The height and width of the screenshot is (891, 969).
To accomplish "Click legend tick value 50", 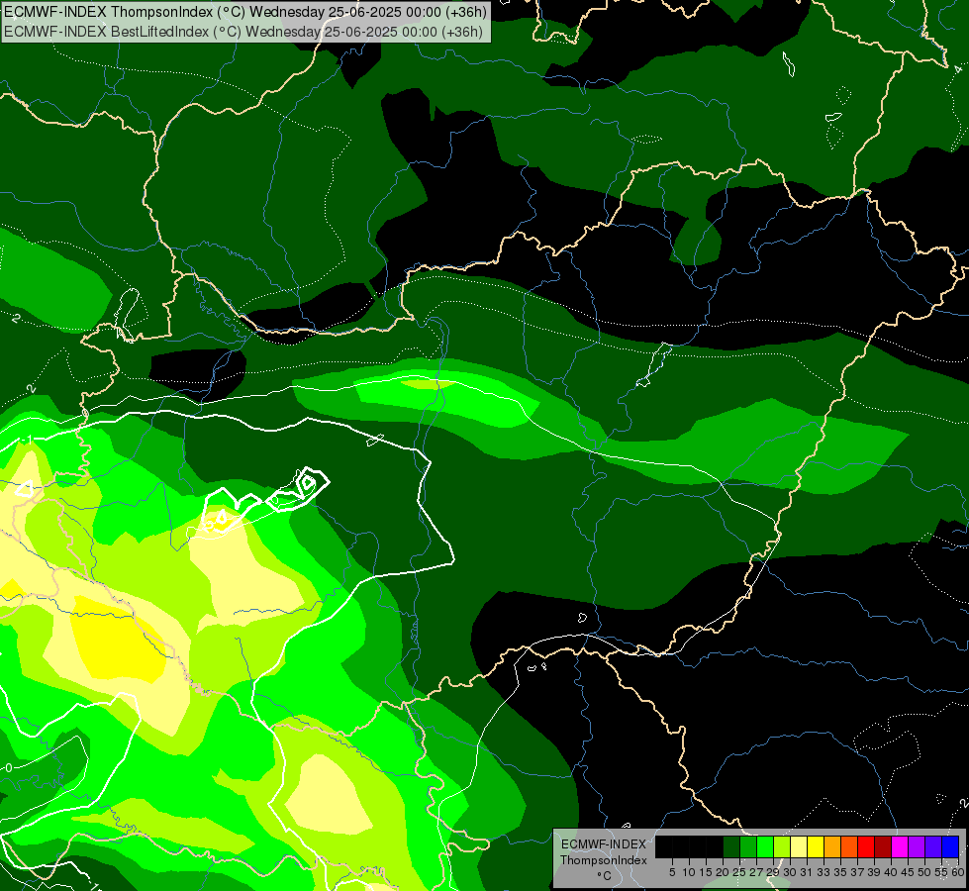I will [923, 872].
